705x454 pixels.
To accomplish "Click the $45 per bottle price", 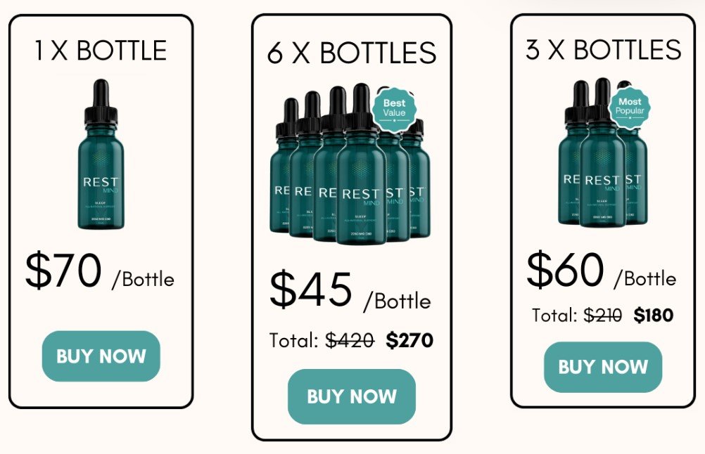I will [x=350, y=290].
